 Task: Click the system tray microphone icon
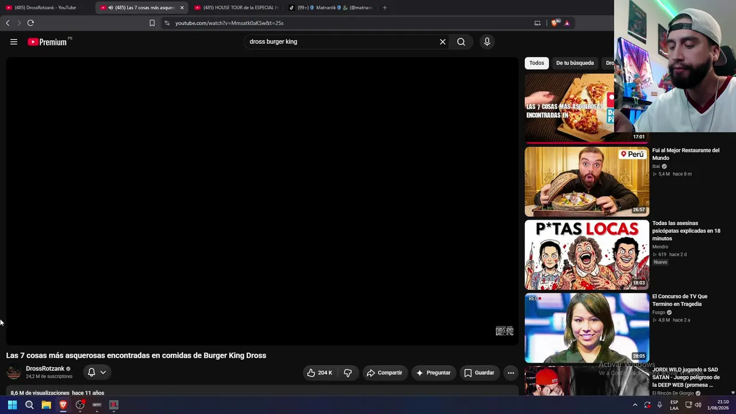[660, 405]
